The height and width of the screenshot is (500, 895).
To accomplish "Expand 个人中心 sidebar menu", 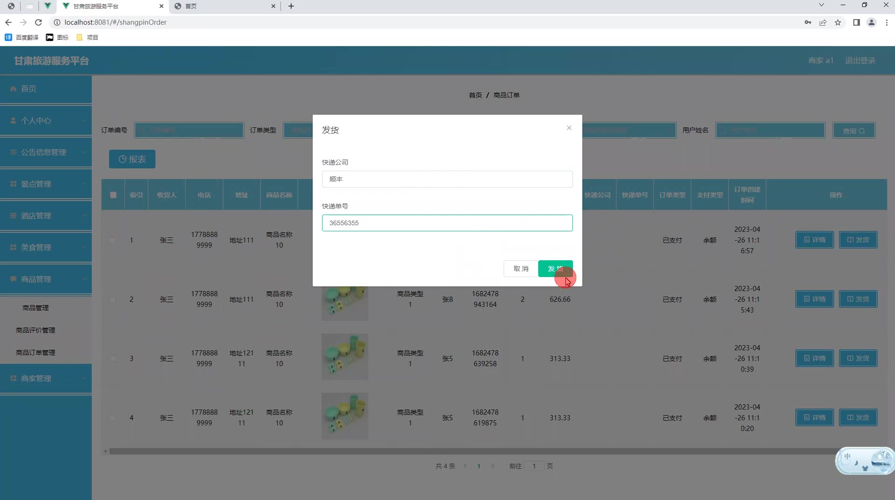I will pos(46,120).
